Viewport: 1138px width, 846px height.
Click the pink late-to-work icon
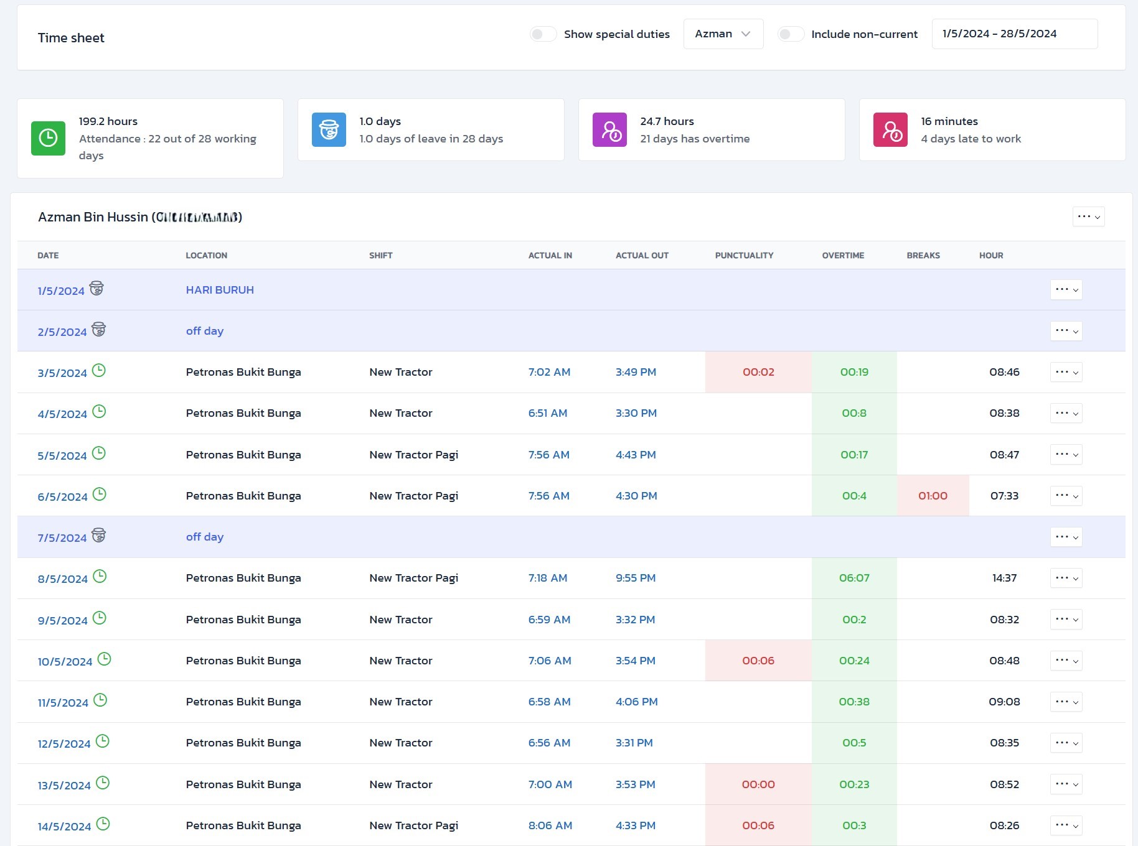(x=890, y=129)
